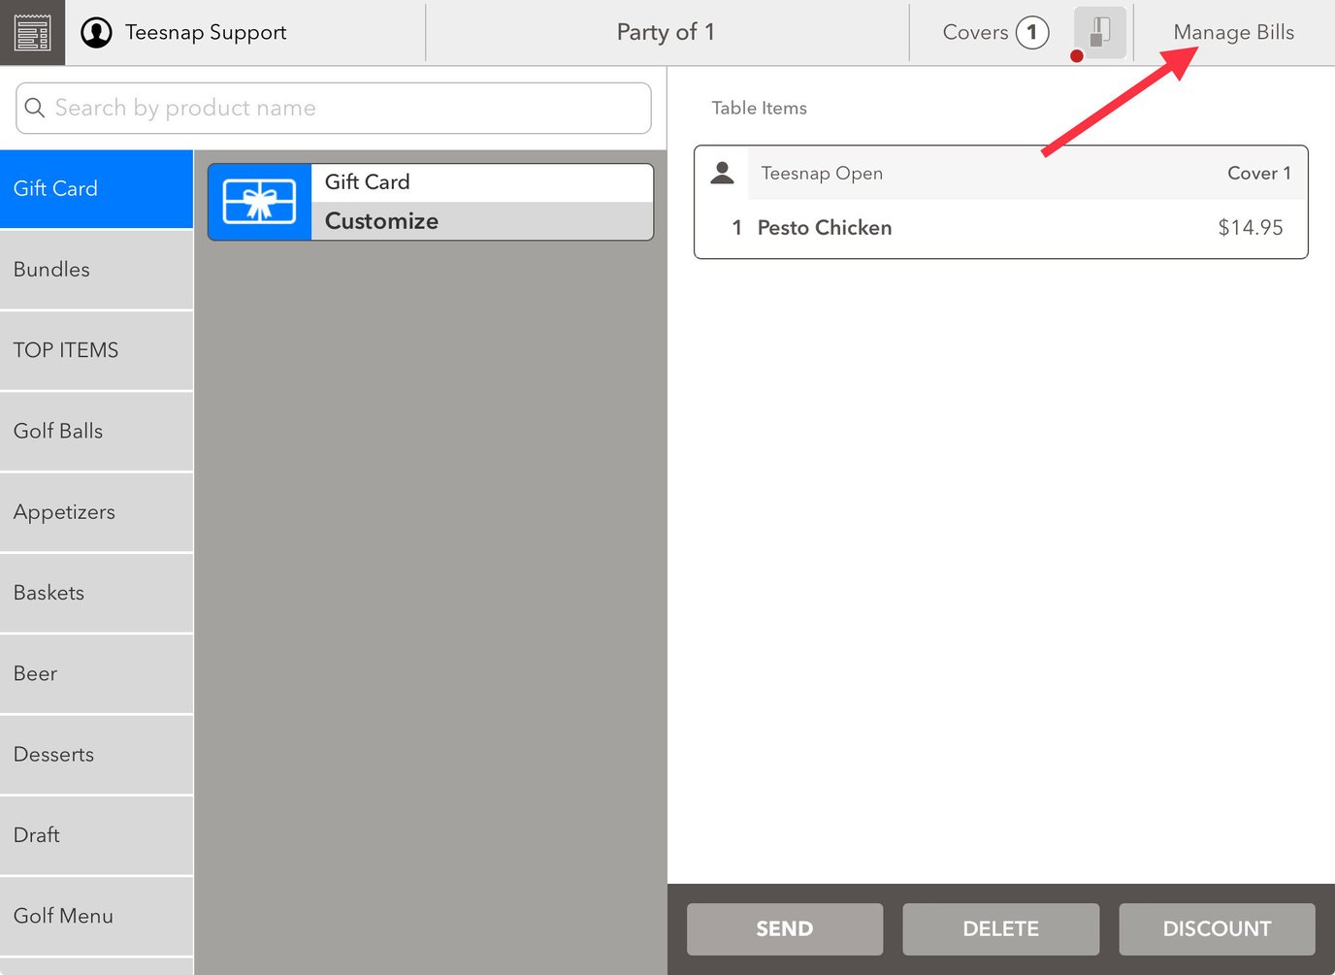Click the Teesnap Support profile avatar
The height and width of the screenshot is (975, 1335).
[x=96, y=32]
